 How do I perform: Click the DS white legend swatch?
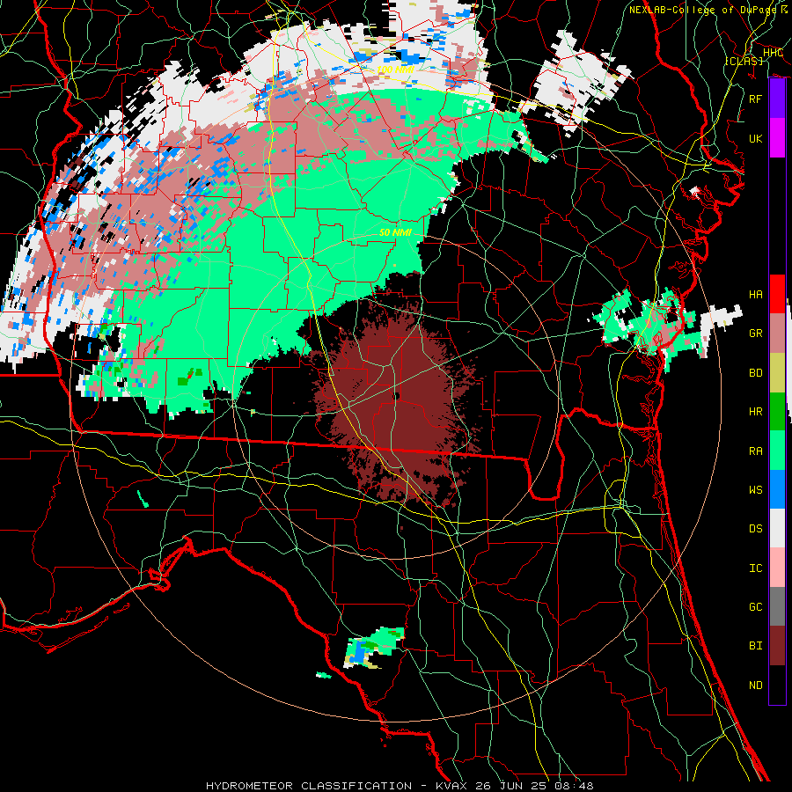tap(777, 528)
